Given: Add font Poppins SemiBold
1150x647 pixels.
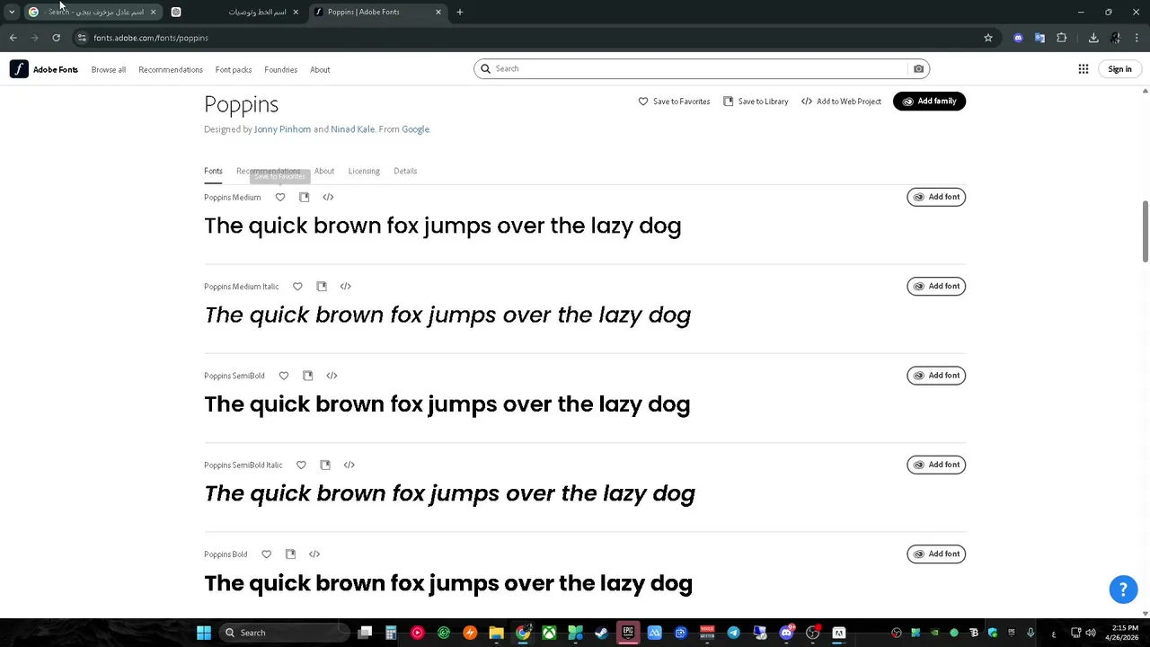Looking at the screenshot, I should click(x=936, y=375).
